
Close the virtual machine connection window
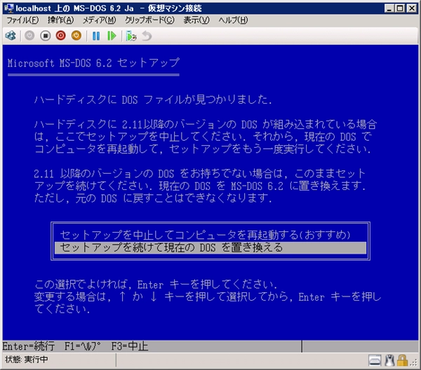(412, 8)
